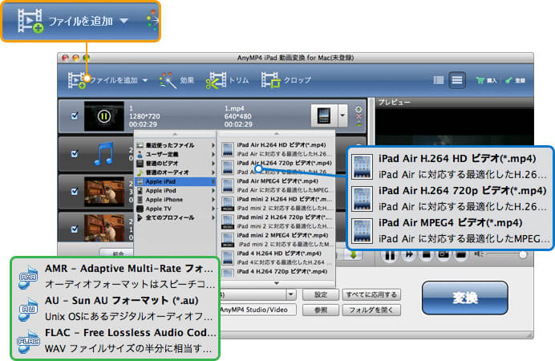Click the FLAC audio icon in the green callout
The width and height of the screenshot is (555, 361).
(28, 341)
